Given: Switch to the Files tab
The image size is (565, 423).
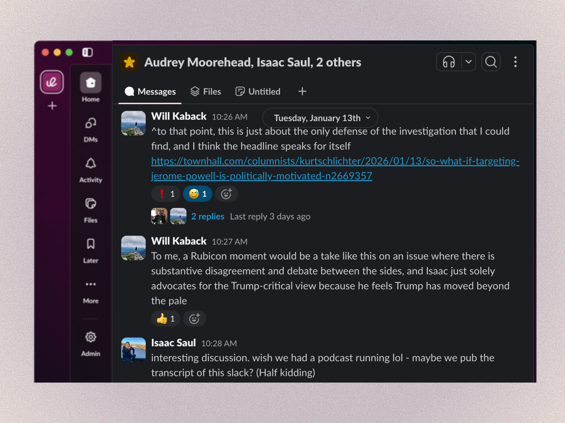Looking at the screenshot, I should [206, 91].
